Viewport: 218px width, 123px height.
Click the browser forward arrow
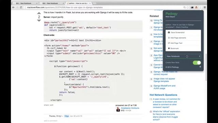[17, 8]
